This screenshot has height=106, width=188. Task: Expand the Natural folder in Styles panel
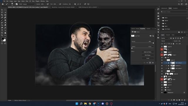coord(162,21)
